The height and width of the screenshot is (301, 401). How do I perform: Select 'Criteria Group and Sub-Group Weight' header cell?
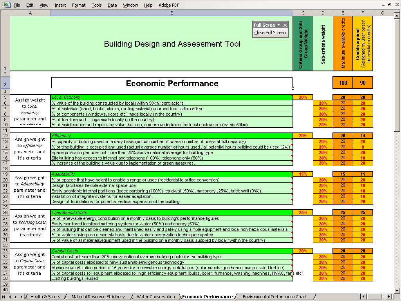point(303,43)
